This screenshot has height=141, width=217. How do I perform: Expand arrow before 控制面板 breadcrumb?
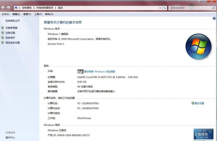(x=19, y=8)
